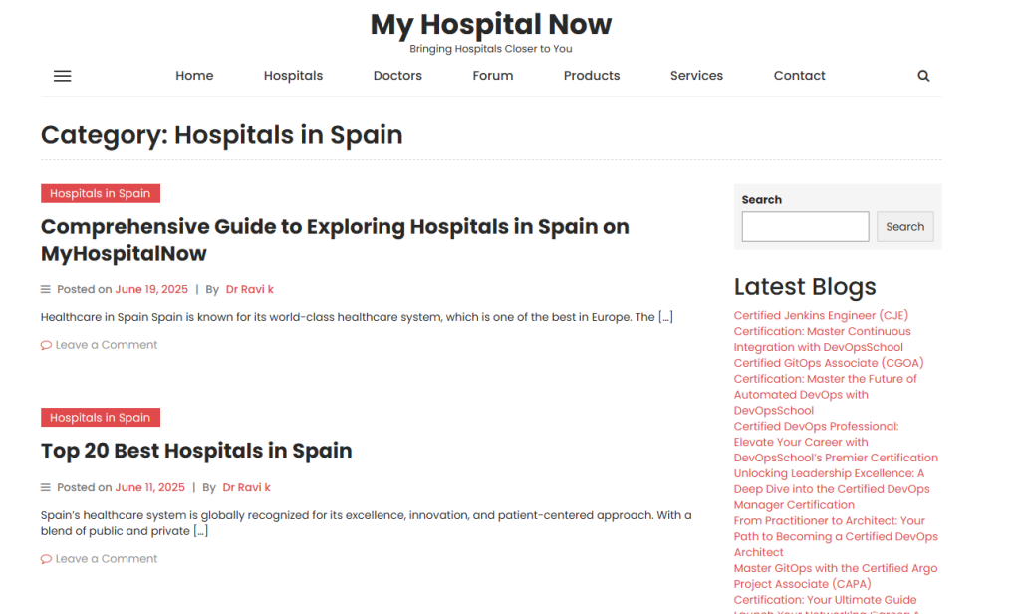Leave a Comment on the Top 20 post

click(x=107, y=559)
